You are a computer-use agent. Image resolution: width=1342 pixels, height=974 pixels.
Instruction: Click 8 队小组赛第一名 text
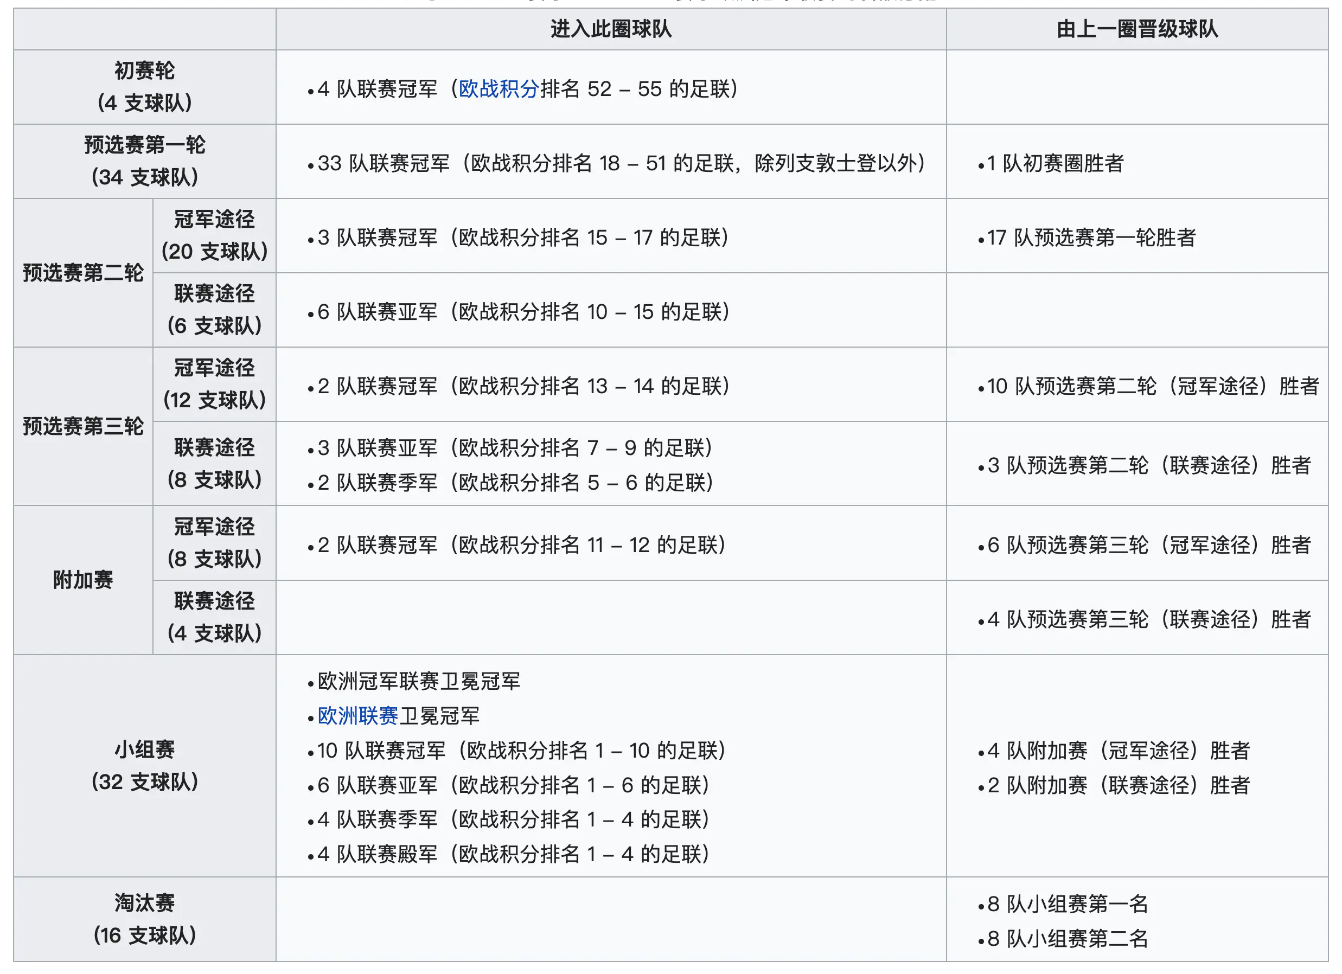click(1068, 903)
